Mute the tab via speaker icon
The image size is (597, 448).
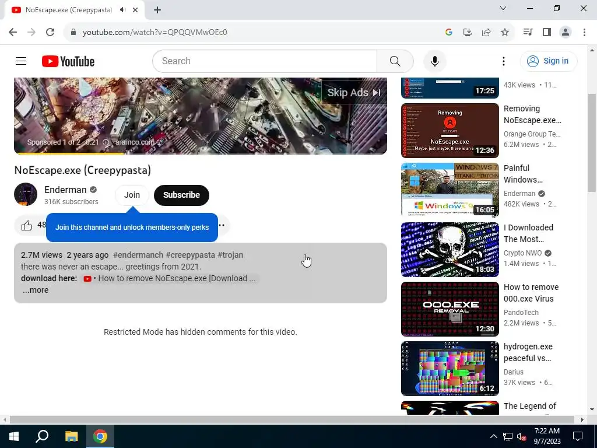point(122,10)
